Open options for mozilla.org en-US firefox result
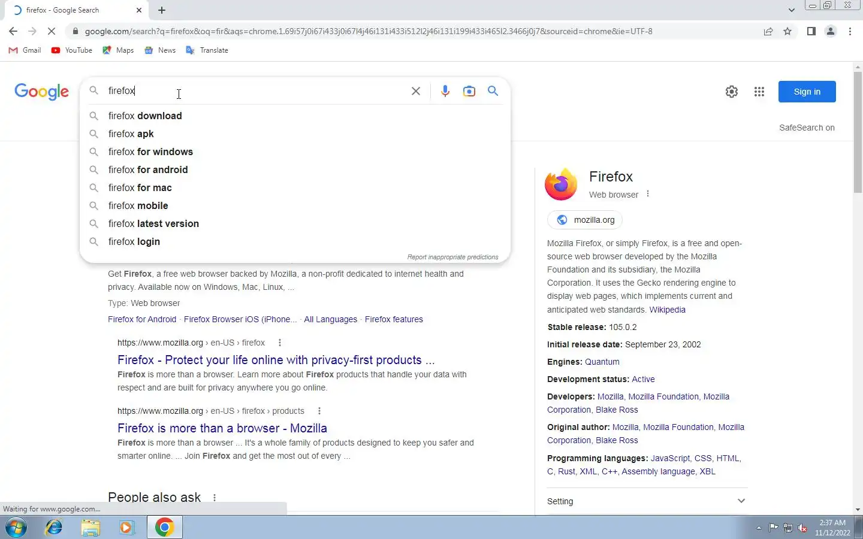The width and height of the screenshot is (863, 539). point(280,343)
